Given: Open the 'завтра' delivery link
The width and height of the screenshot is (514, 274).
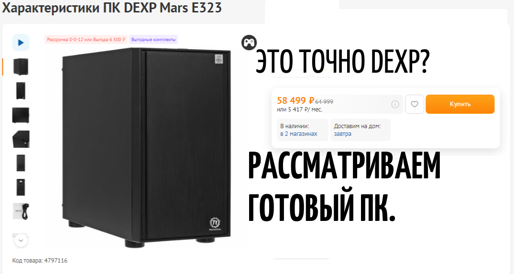Looking at the screenshot, I should pos(342,134).
